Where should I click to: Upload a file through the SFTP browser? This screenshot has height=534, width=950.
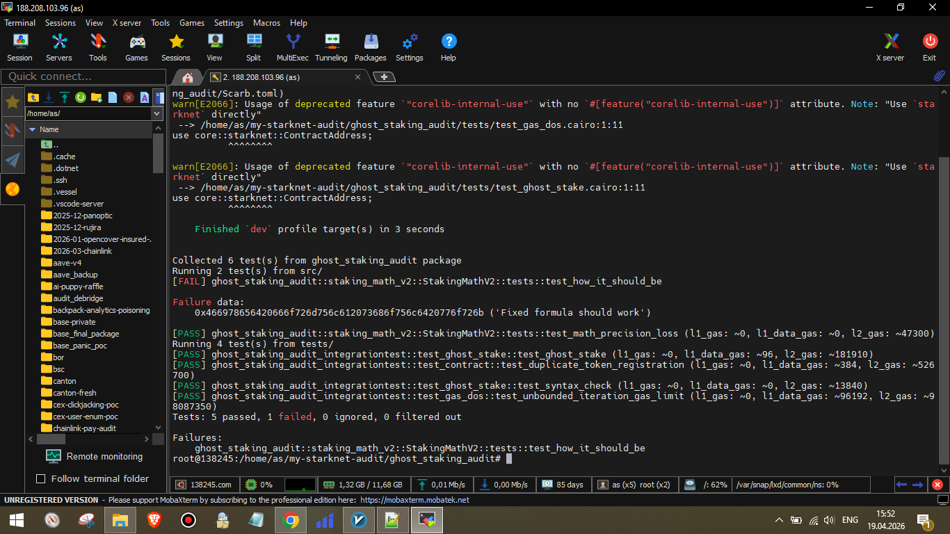click(x=65, y=98)
